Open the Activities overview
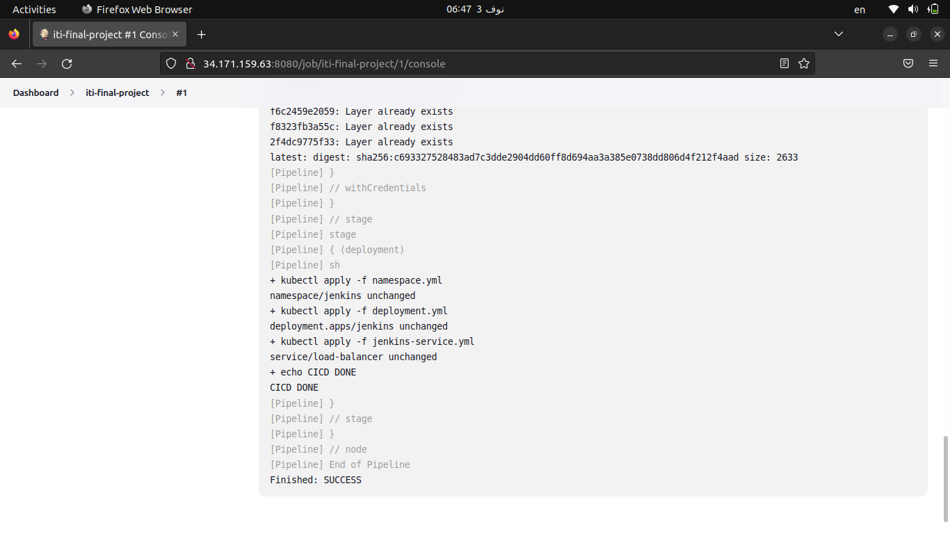Screen dimensions: 950x534 (x=35, y=9)
